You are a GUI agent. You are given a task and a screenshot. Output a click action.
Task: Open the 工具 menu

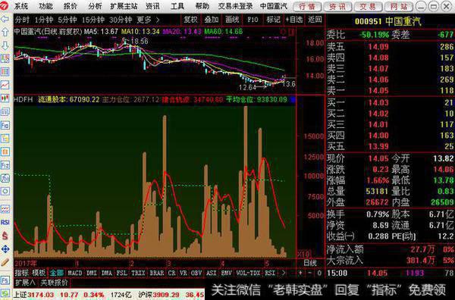[x=177, y=6]
